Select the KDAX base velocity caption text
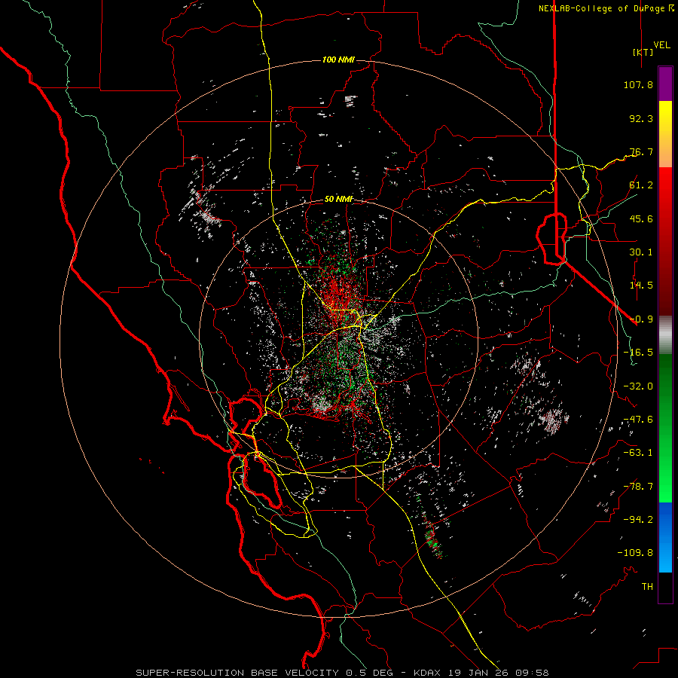 coord(343,673)
